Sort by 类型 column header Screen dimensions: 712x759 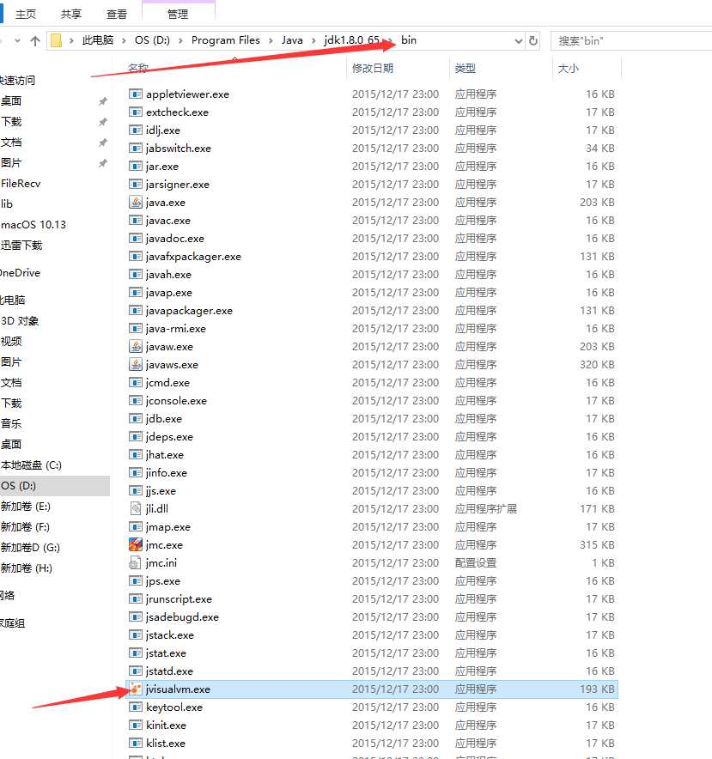pyautogui.click(x=465, y=68)
